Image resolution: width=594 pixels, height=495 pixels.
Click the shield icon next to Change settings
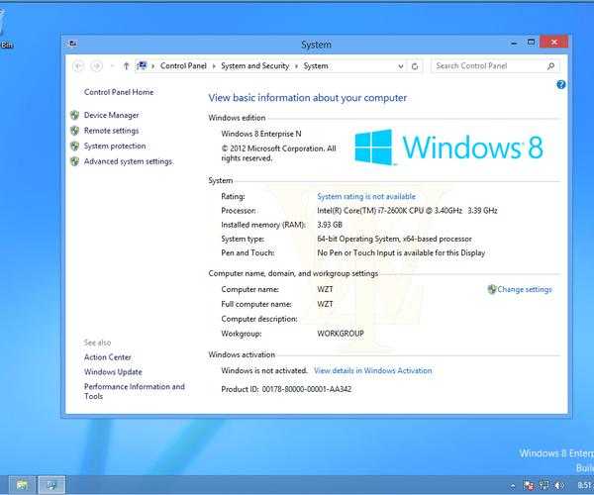click(492, 289)
